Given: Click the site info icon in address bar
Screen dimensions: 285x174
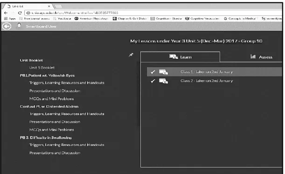Looking at the screenshot, I should [x=28, y=13].
